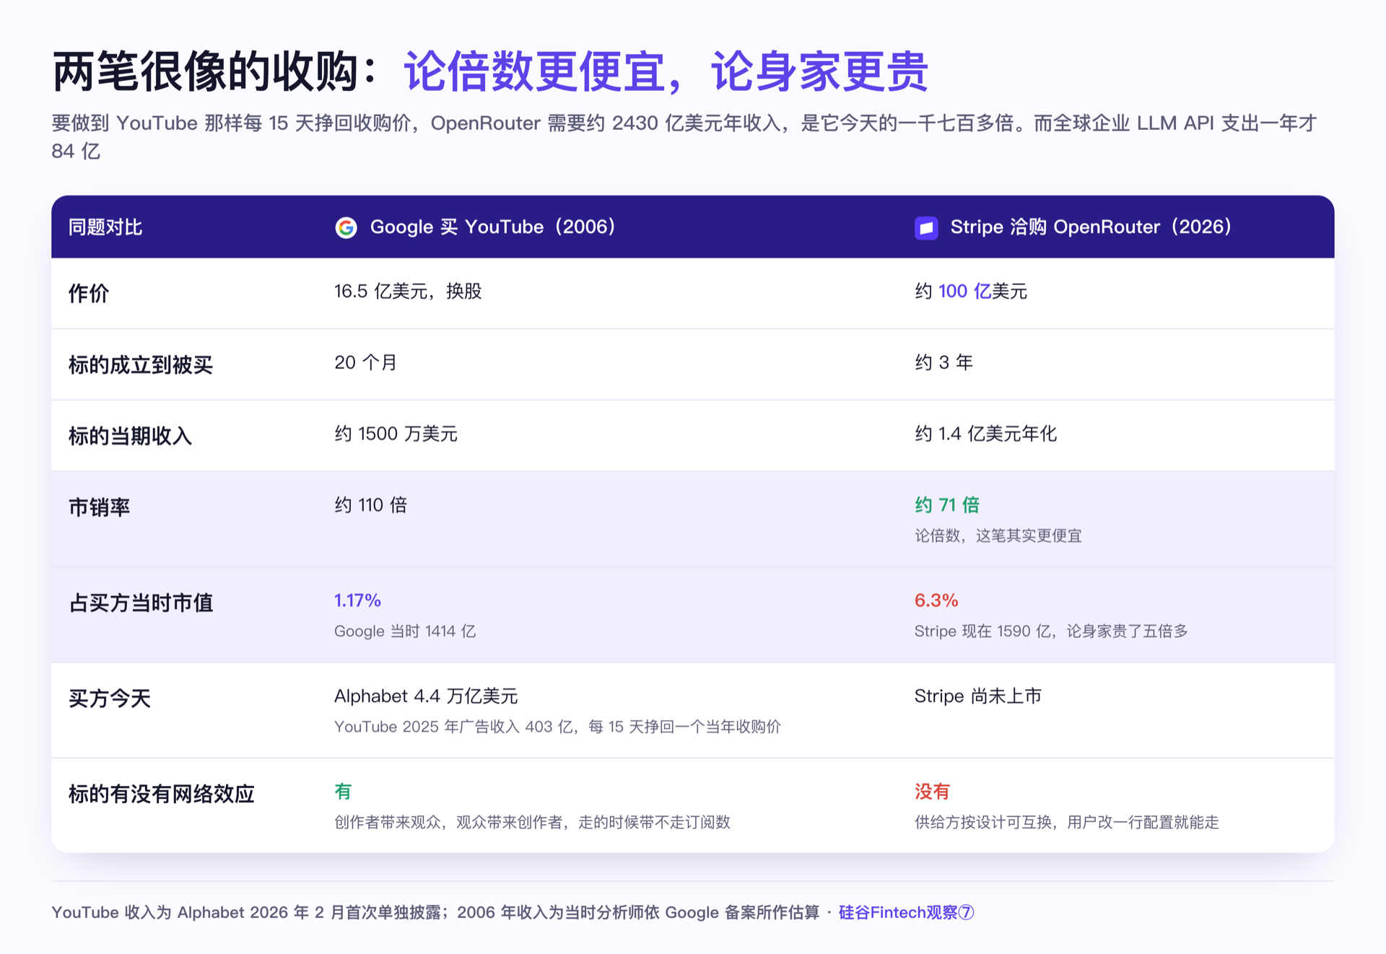Image resolution: width=1386 pixels, height=954 pixels.
Task: Click the note Stripe 现在 1590 亿
Action: [x=982, y=631]
